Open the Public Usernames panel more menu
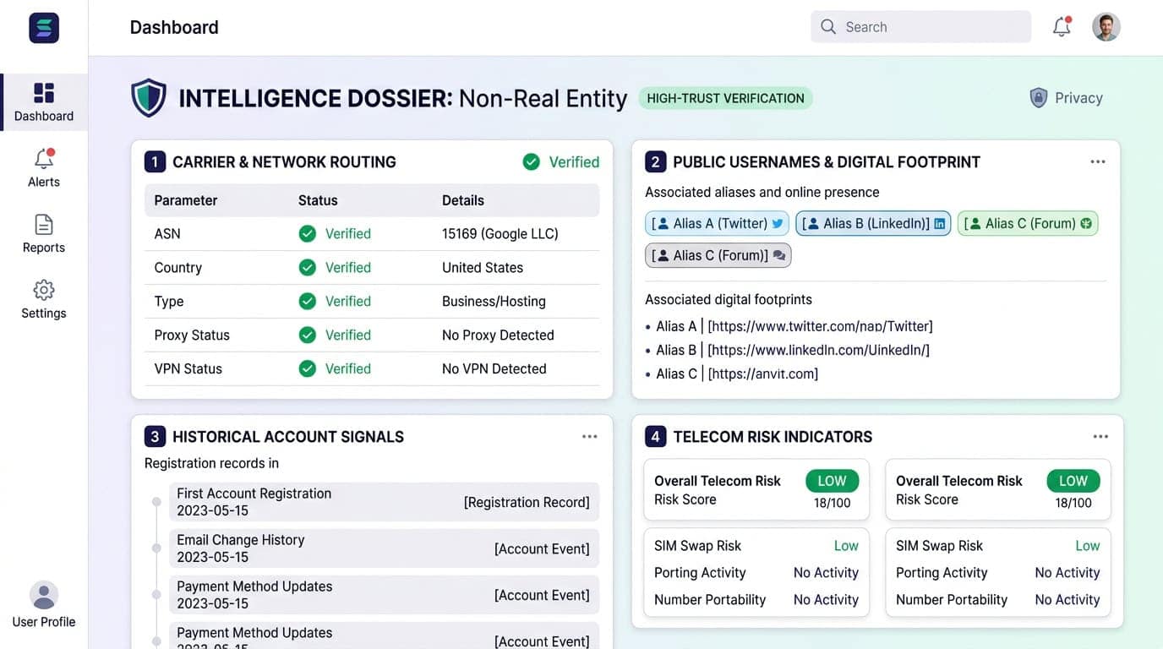 pyautogui.click(x=1098, y=161)
